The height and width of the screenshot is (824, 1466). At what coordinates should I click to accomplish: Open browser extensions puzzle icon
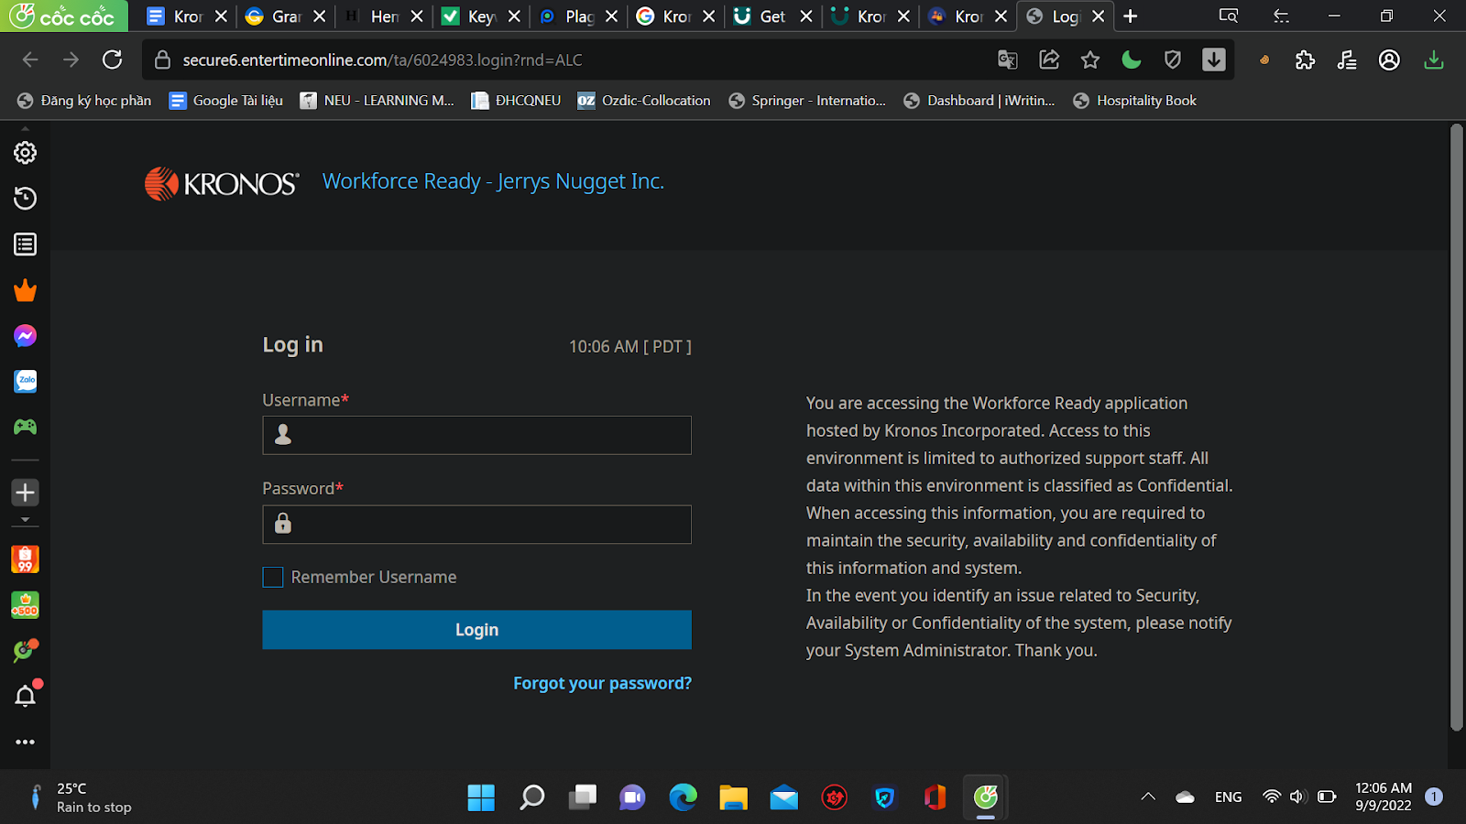click(x=1306, y=60)
